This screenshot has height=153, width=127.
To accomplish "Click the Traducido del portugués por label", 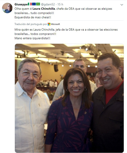I will tap(31, 24).
